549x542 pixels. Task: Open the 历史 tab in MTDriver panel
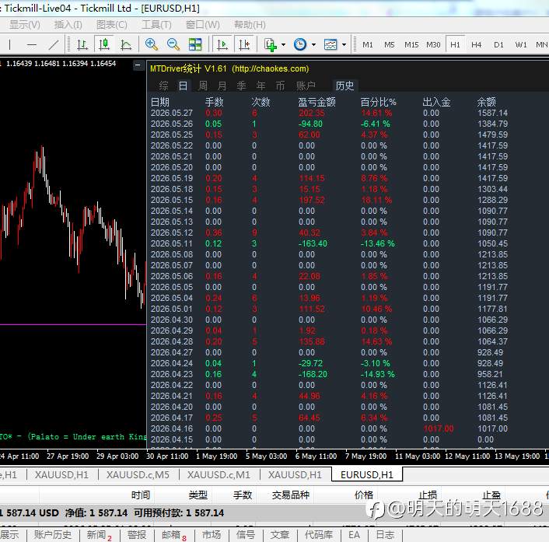tap(345, 86)
